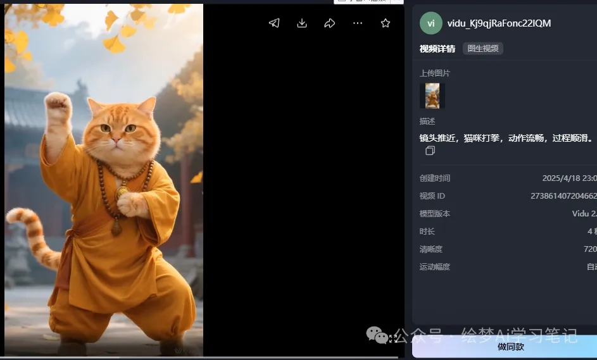Click the send paper-plane icon
This screenshot has width=597, height=360.
(274, 23)
